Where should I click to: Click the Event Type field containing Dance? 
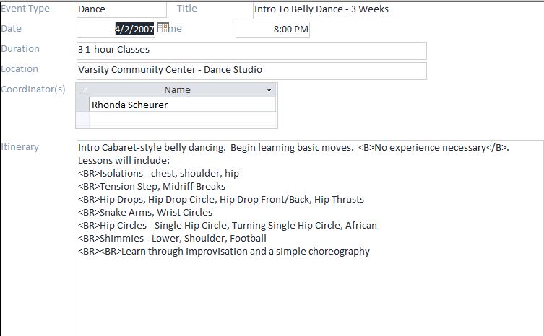[x=121, y=9]
